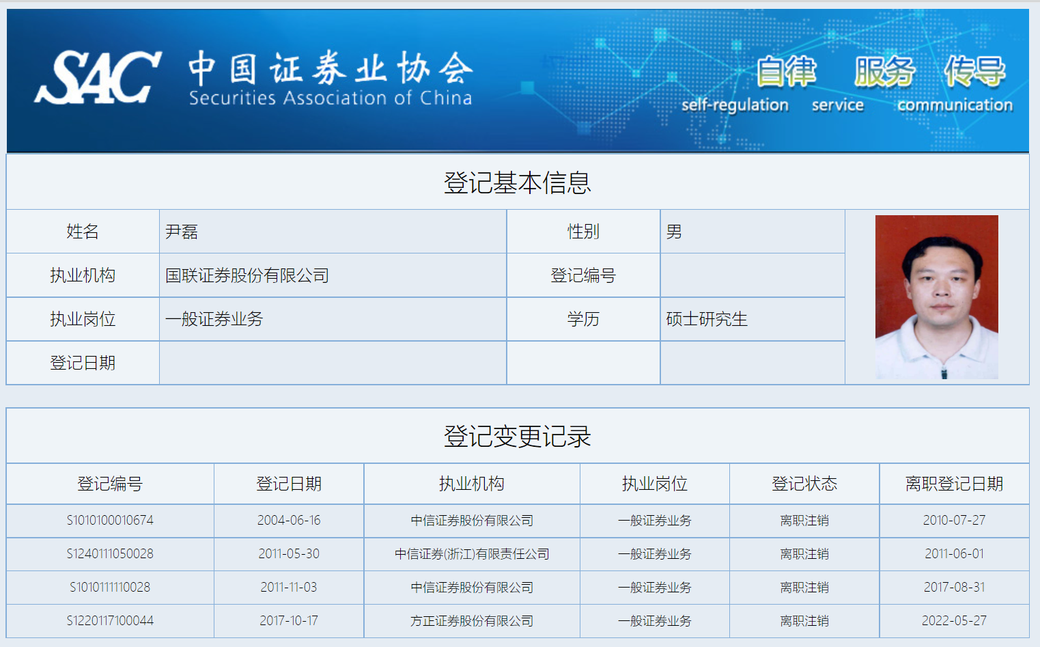The width and height of the screenshot is (1040, 647).
Task: Click the 姓名 label
Action: (83, 232)
